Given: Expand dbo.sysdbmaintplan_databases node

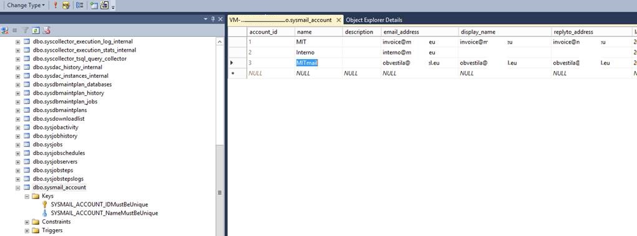Looking at the screenshot, I should (x=18, y=84).
